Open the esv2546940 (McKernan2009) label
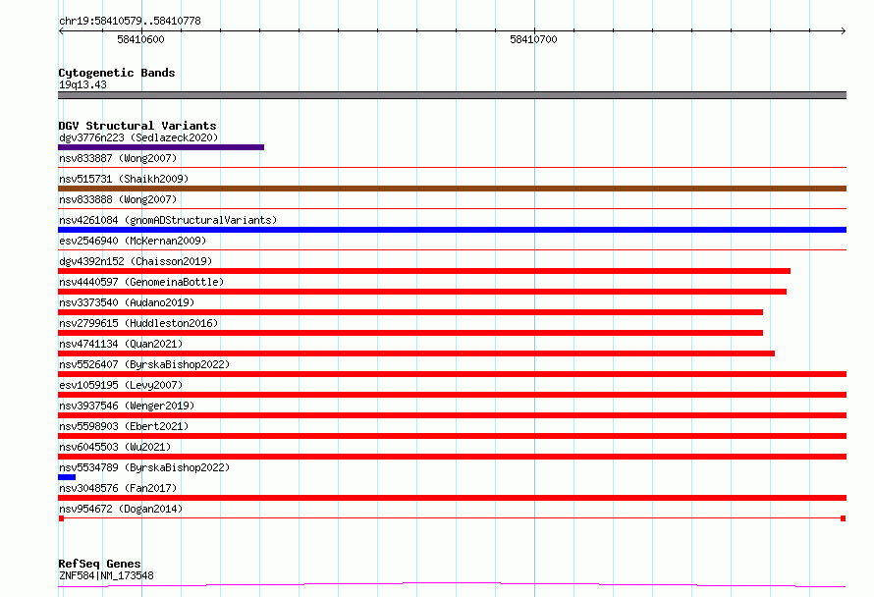 (x=133, y=241)
